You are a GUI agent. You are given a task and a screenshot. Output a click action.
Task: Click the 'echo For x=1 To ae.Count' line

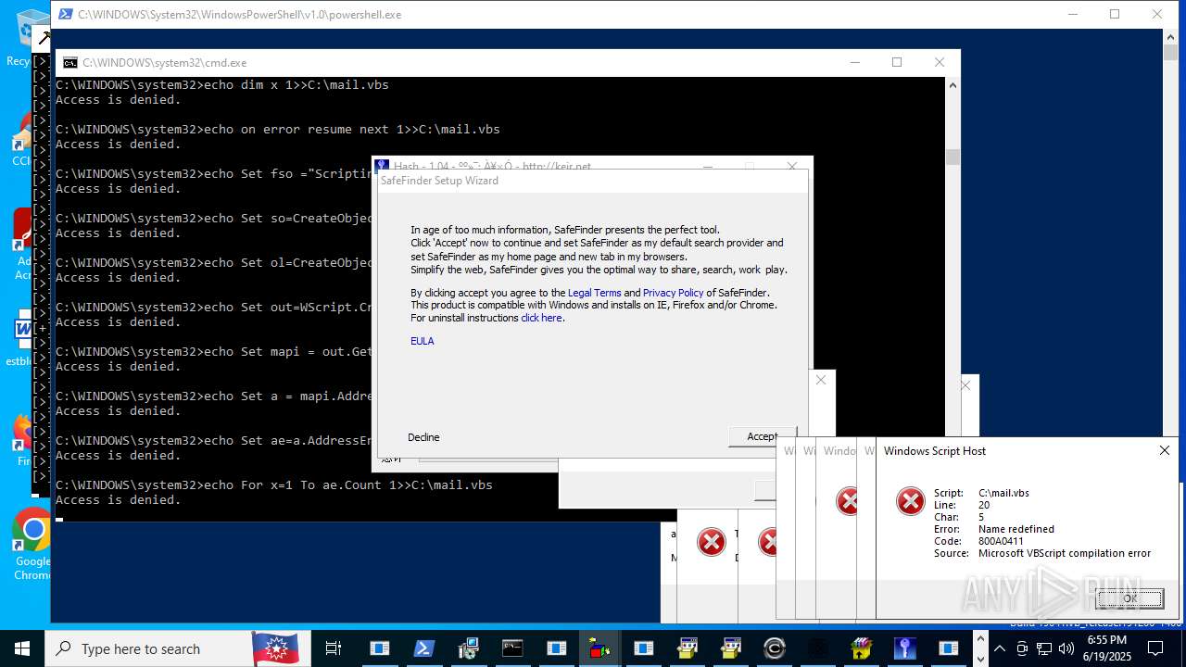(x=274, y=485)
